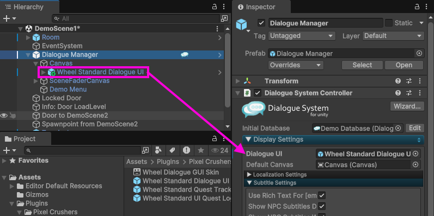The height and width of the screenshot is (216, 434).
Task: Lock the Hierarchy panel
Action: click(x=214, y=7)
